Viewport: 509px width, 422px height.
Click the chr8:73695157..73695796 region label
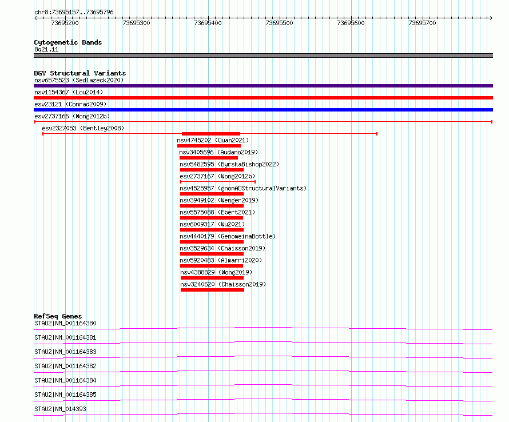pyautogui.click(x=74, y=13)
